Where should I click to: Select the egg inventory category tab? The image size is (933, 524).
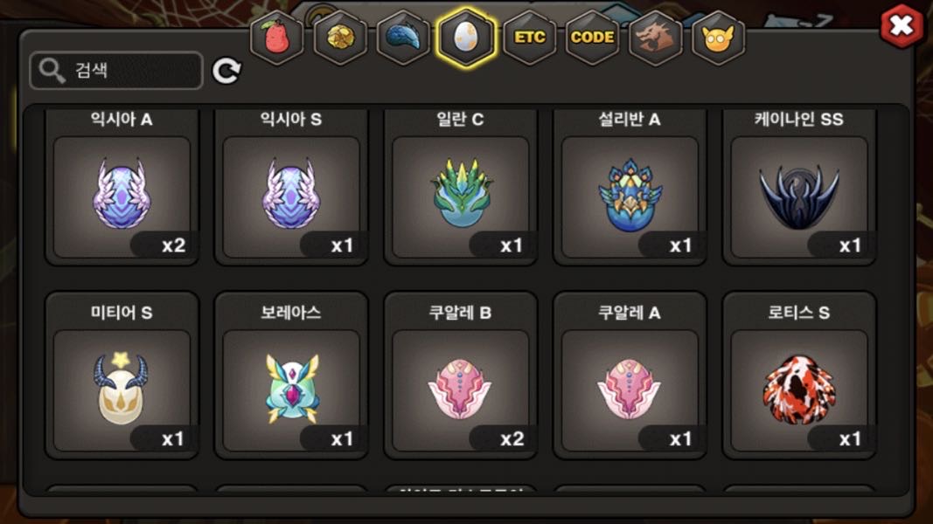[x=467, y=38]
